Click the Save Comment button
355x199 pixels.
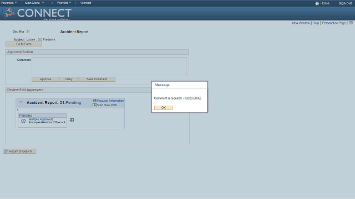click(x=97, y=79)
